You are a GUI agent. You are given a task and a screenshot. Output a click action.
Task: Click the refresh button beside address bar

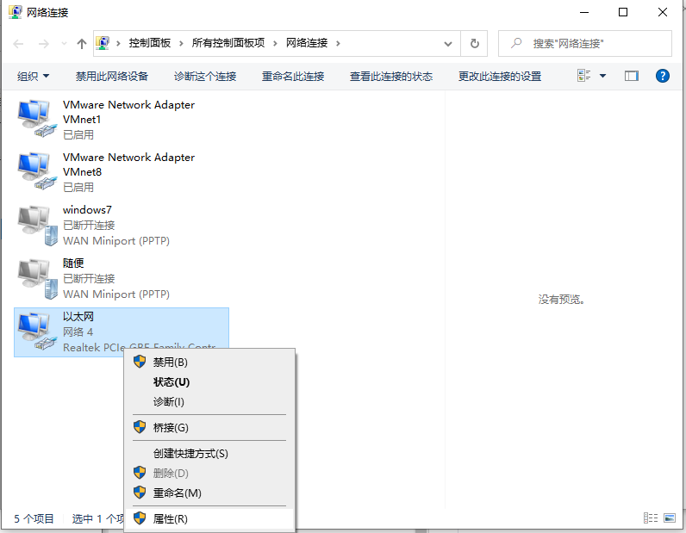(x=474, y=43)
